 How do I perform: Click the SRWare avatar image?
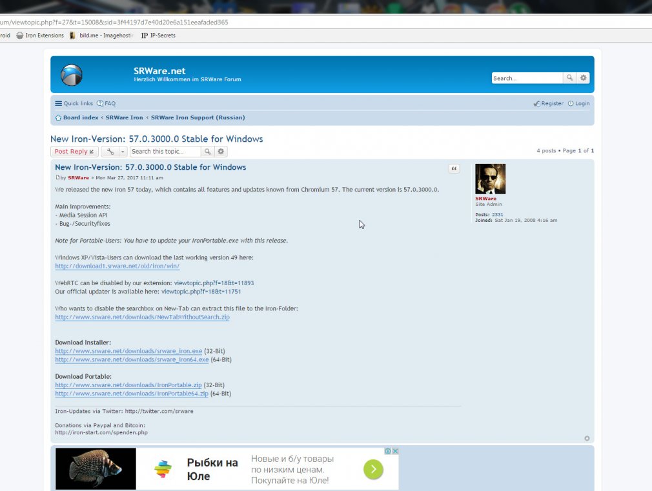click(490, 179)
